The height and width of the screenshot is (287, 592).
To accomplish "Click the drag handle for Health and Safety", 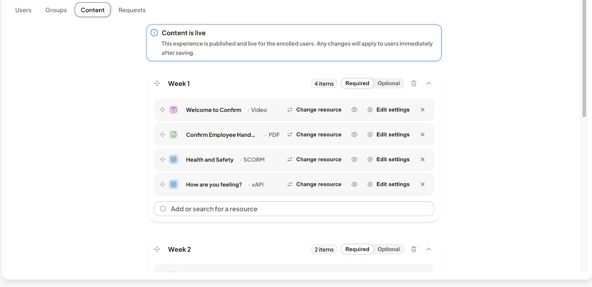I will 162,160.
